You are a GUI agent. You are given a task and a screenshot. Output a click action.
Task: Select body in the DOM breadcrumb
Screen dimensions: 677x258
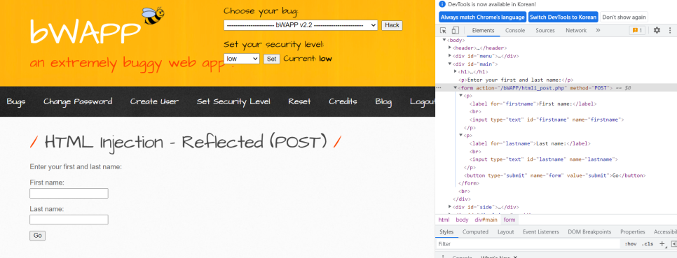pos(462,220)
